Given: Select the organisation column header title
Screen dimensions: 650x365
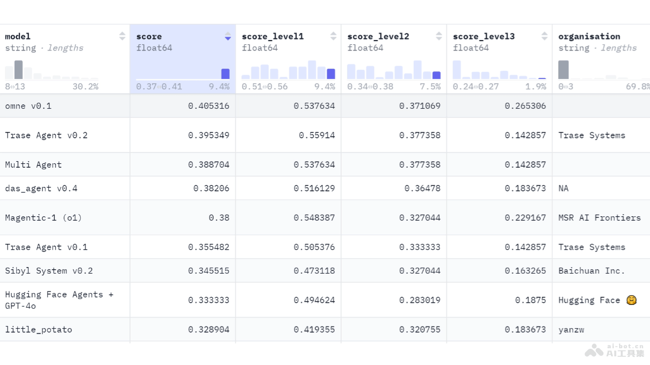Looking at the screenshot, I should click(x=589, y=36).
